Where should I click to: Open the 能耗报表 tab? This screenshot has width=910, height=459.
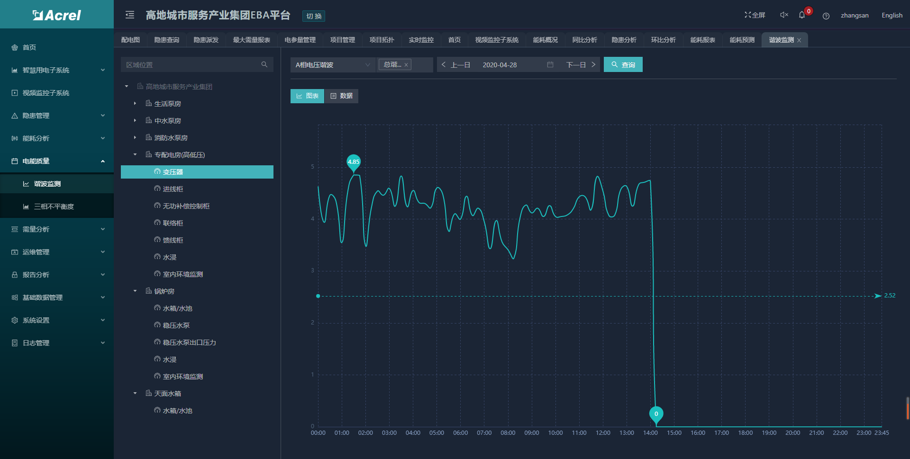pyautogui.click(x=702, y=40)
